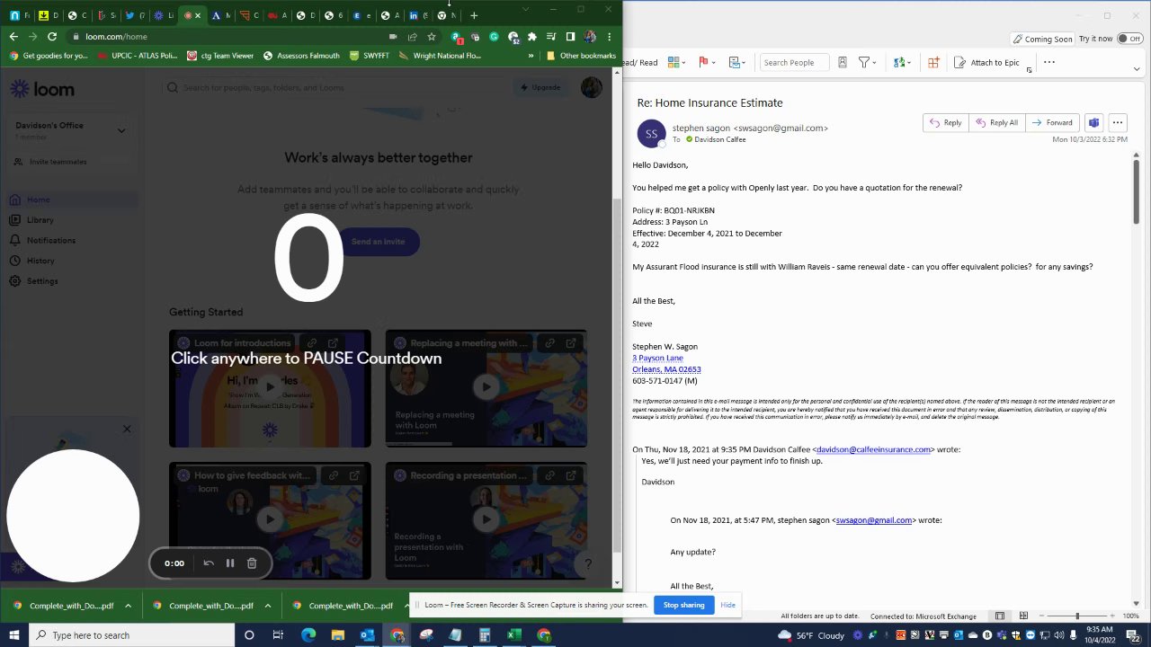Viewport: 1151px width, 647px height.
Task: Adjust the Outlook zoom slider in status bar
Action: 1077,616
